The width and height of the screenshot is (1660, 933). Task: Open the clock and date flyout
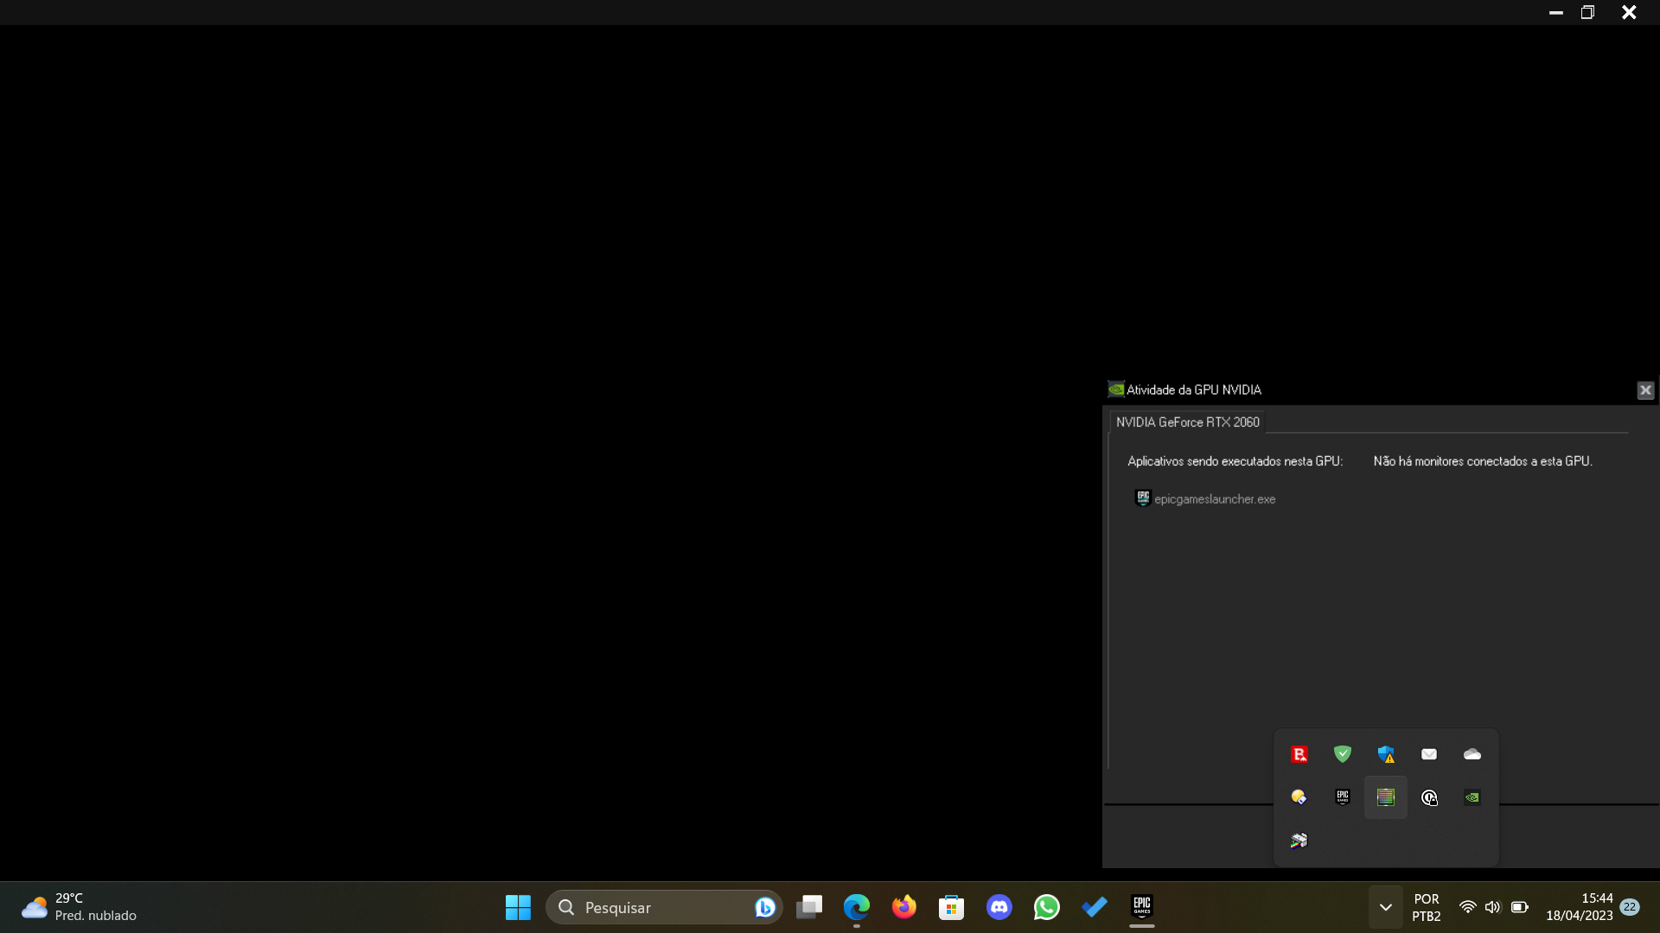pyautogui.click(x=1579, y=907)
